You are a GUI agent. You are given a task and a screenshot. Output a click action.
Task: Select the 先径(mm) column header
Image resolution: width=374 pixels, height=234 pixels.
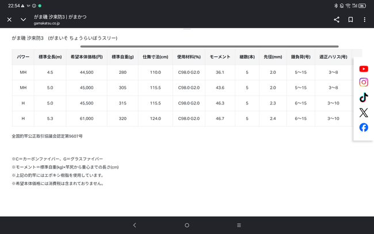coord(273,57)
